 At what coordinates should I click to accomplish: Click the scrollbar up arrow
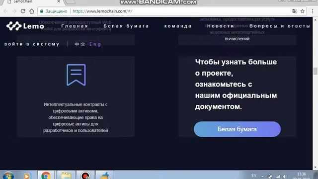pos(315,20)
